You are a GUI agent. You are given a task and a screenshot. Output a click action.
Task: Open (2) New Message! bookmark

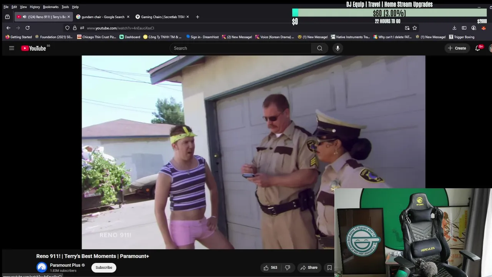237,37
